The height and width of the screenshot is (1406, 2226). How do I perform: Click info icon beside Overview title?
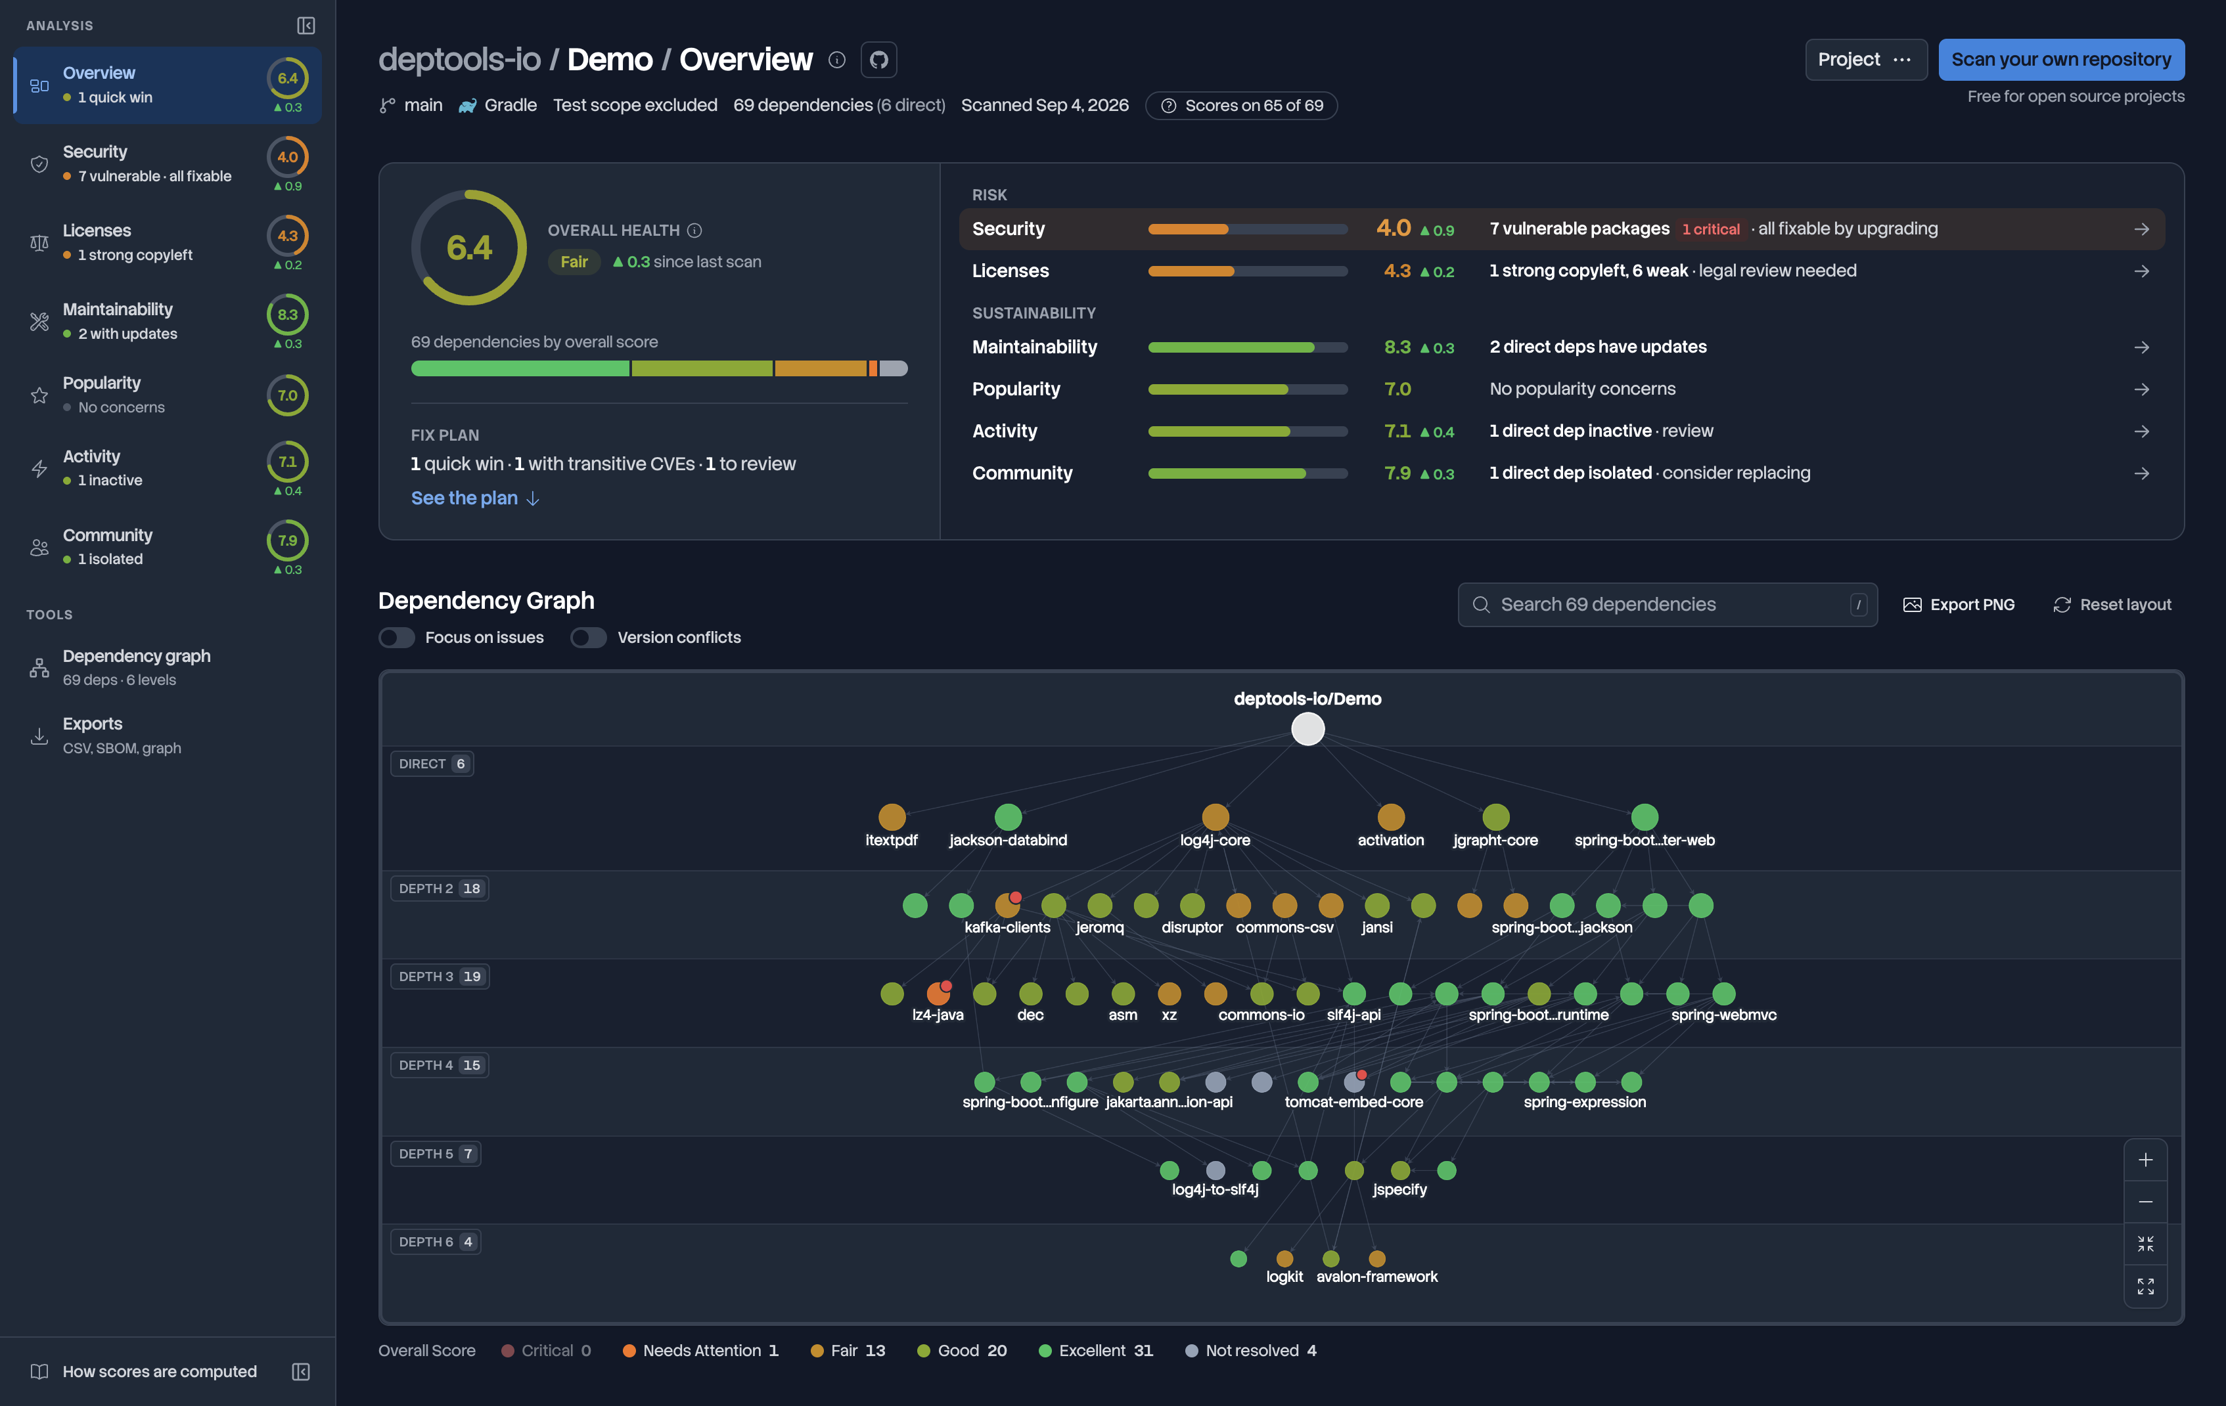point(836,60)
